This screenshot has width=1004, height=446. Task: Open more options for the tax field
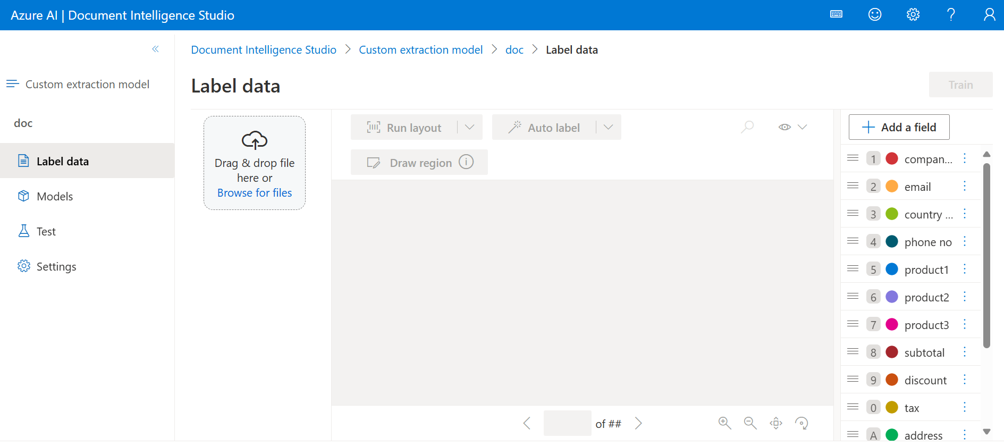(x=965, y=407)
